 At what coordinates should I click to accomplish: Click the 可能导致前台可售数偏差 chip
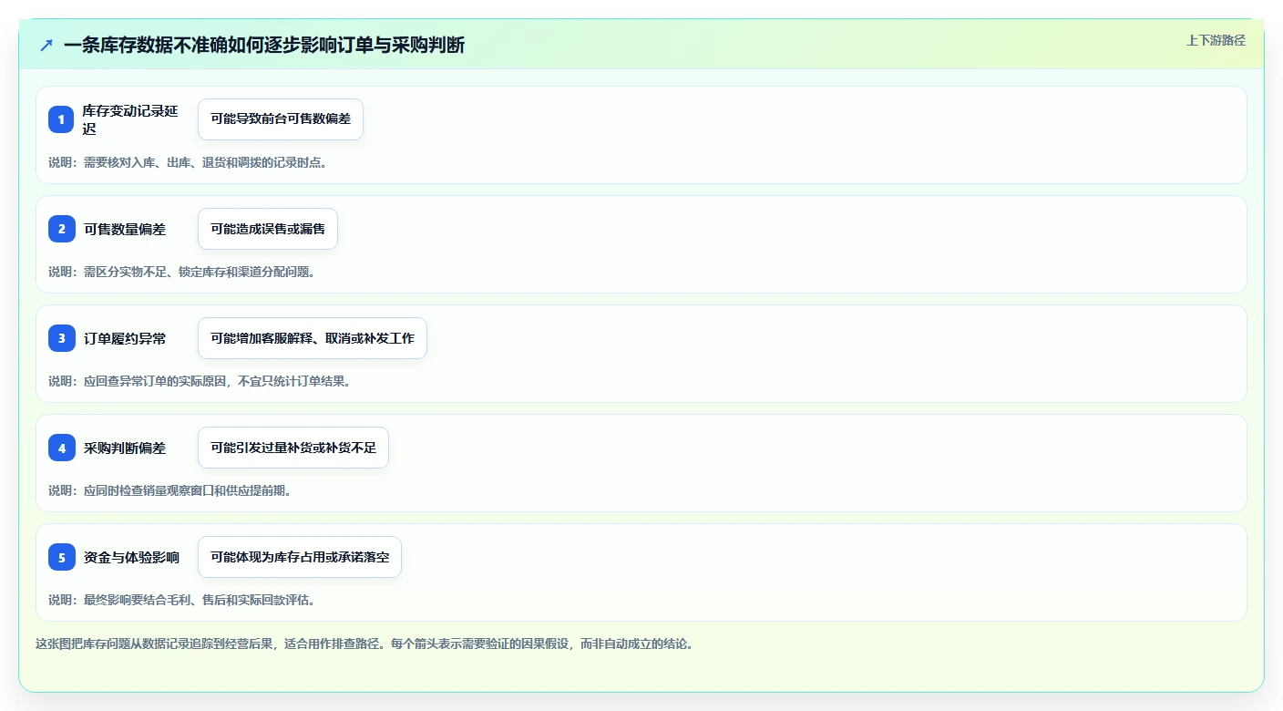coord(281,119)
